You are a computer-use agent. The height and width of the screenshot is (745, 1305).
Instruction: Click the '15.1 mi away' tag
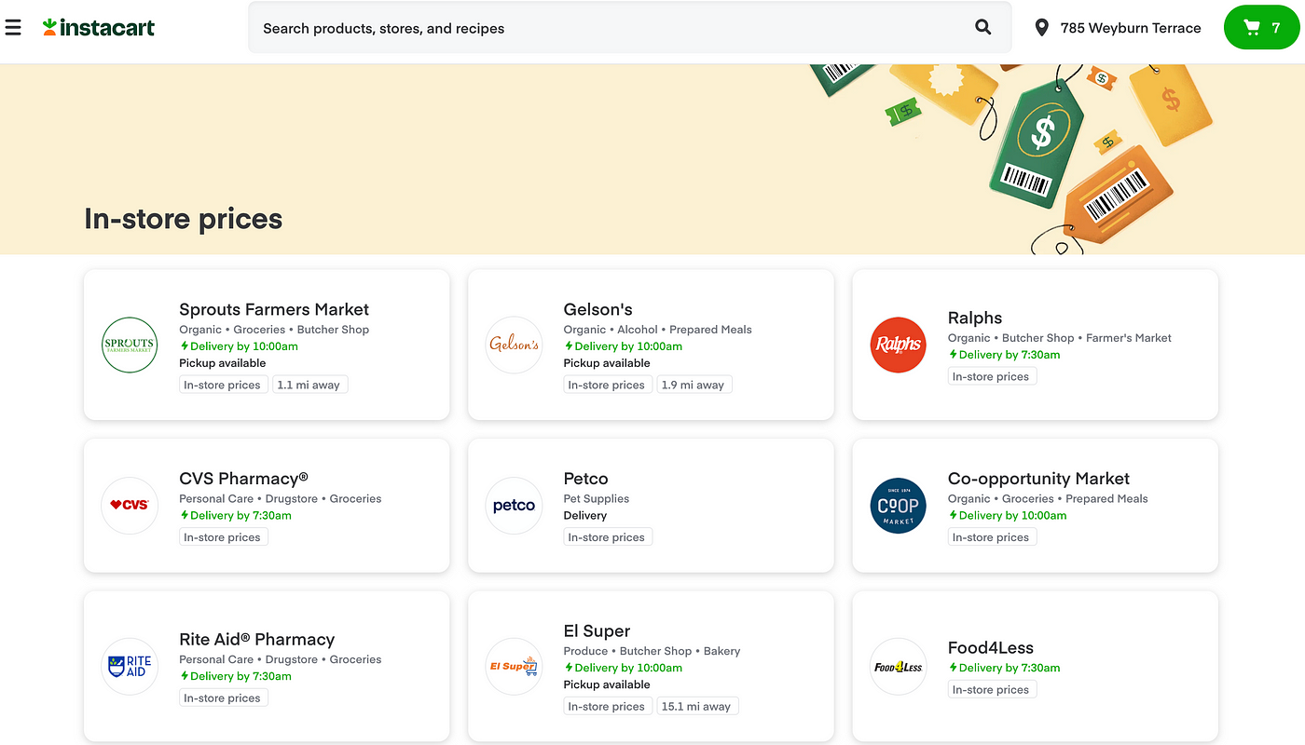[697, 706]
